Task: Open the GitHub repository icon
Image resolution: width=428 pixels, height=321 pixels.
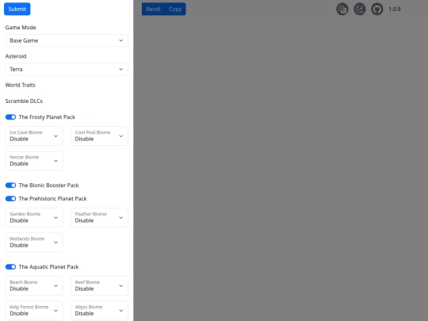Action: click(x=377, y=9)
